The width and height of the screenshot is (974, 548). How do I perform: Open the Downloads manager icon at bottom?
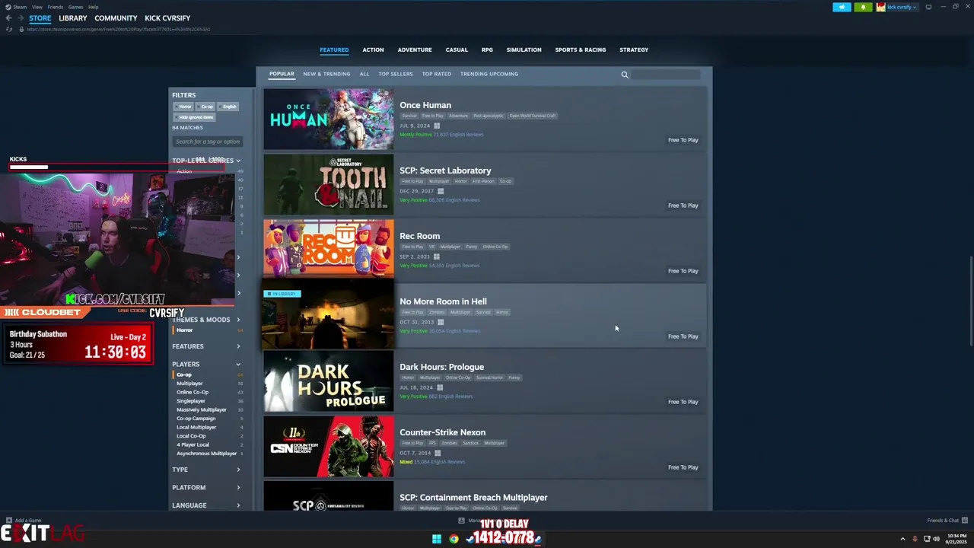click(461, 521)
